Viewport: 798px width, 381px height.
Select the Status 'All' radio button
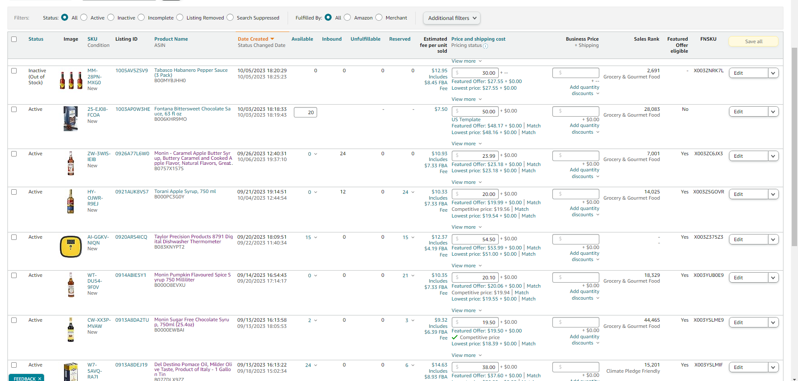click(x=64, y=17)
